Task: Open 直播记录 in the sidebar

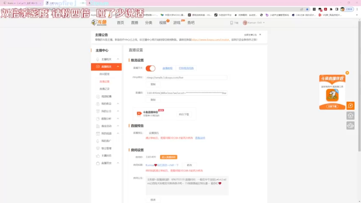Action: click(105, 89)
